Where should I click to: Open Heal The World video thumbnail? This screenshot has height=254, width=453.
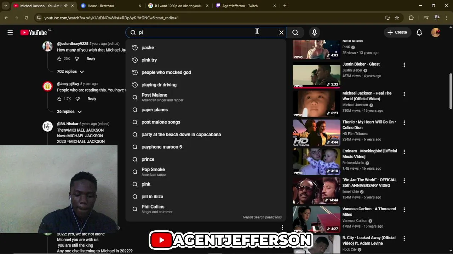tap(316, 104)
